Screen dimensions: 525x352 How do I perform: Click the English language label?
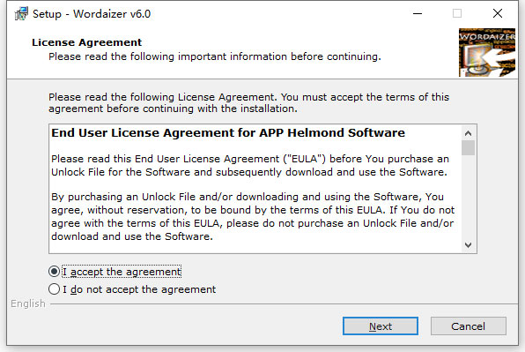point(28,303)
